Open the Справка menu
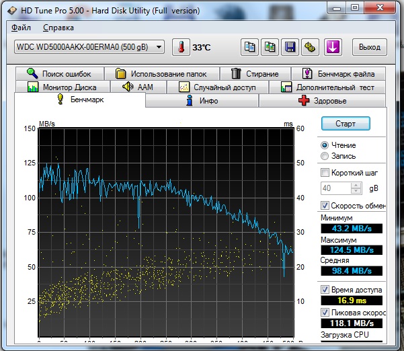404x351 pixels. coord(58,28)
